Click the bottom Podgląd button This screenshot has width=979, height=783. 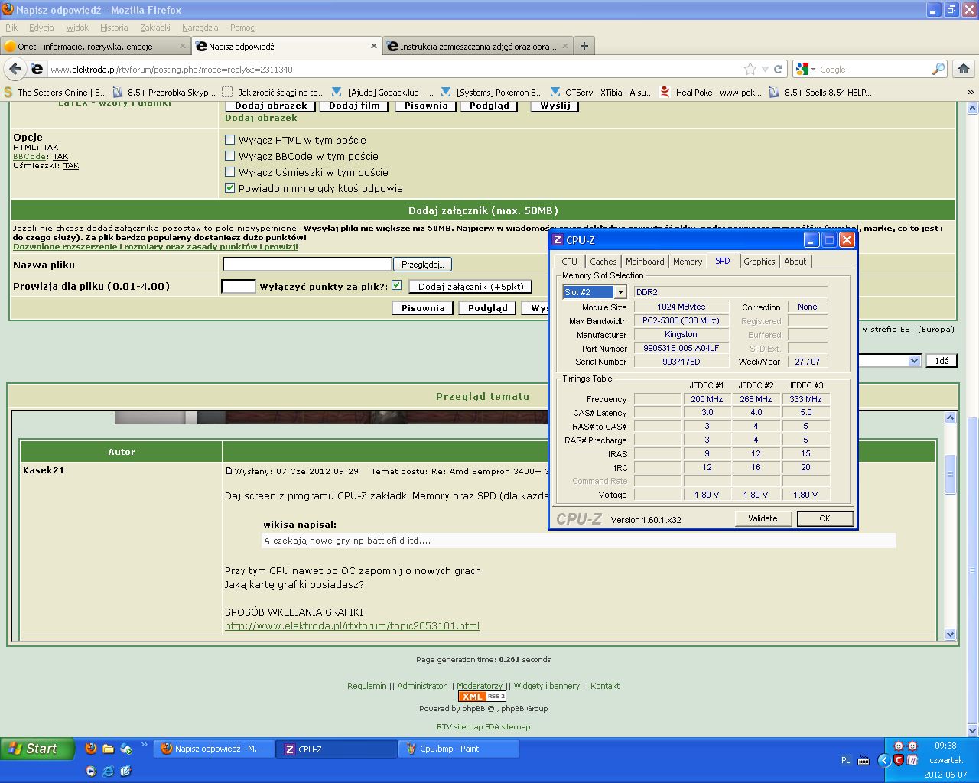tap(487, 307)
